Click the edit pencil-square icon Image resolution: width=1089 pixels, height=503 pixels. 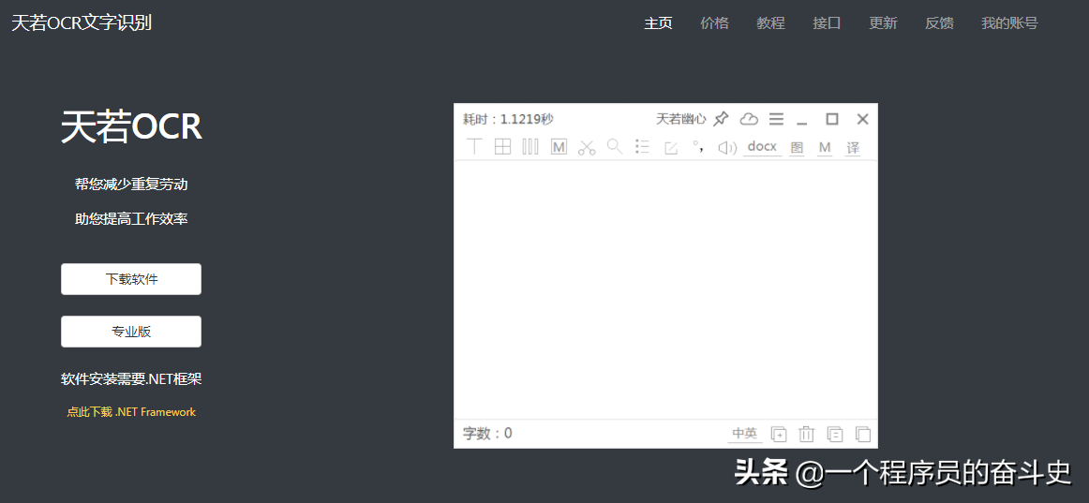pyautogui.click(x=671, y=147)
